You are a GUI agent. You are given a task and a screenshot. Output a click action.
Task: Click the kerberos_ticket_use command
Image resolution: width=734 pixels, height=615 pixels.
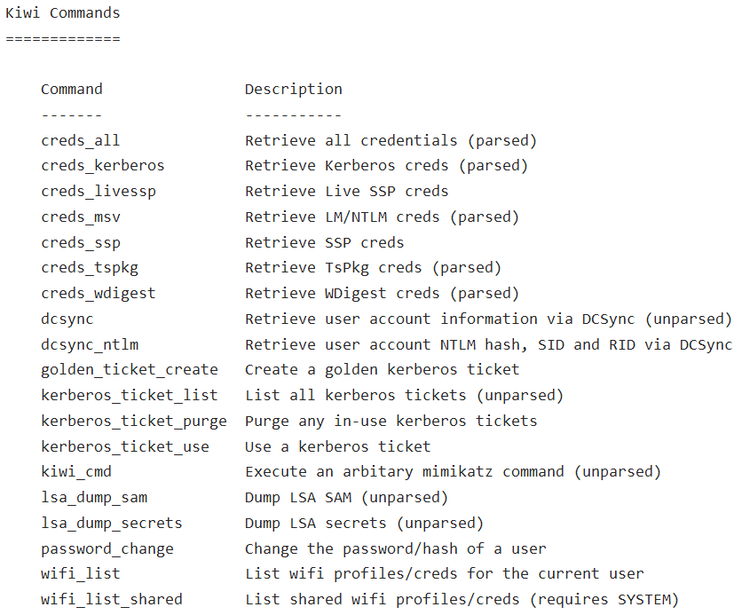[x=124, y=447]
